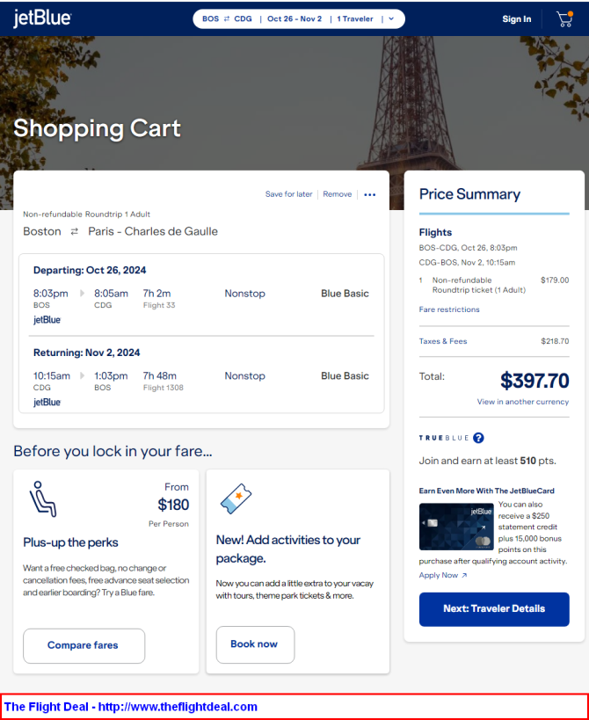The height and width of the screenshot is (720, 589).
Task: Click the TrueBlue question mark help icon
Action: click(478, 438)
